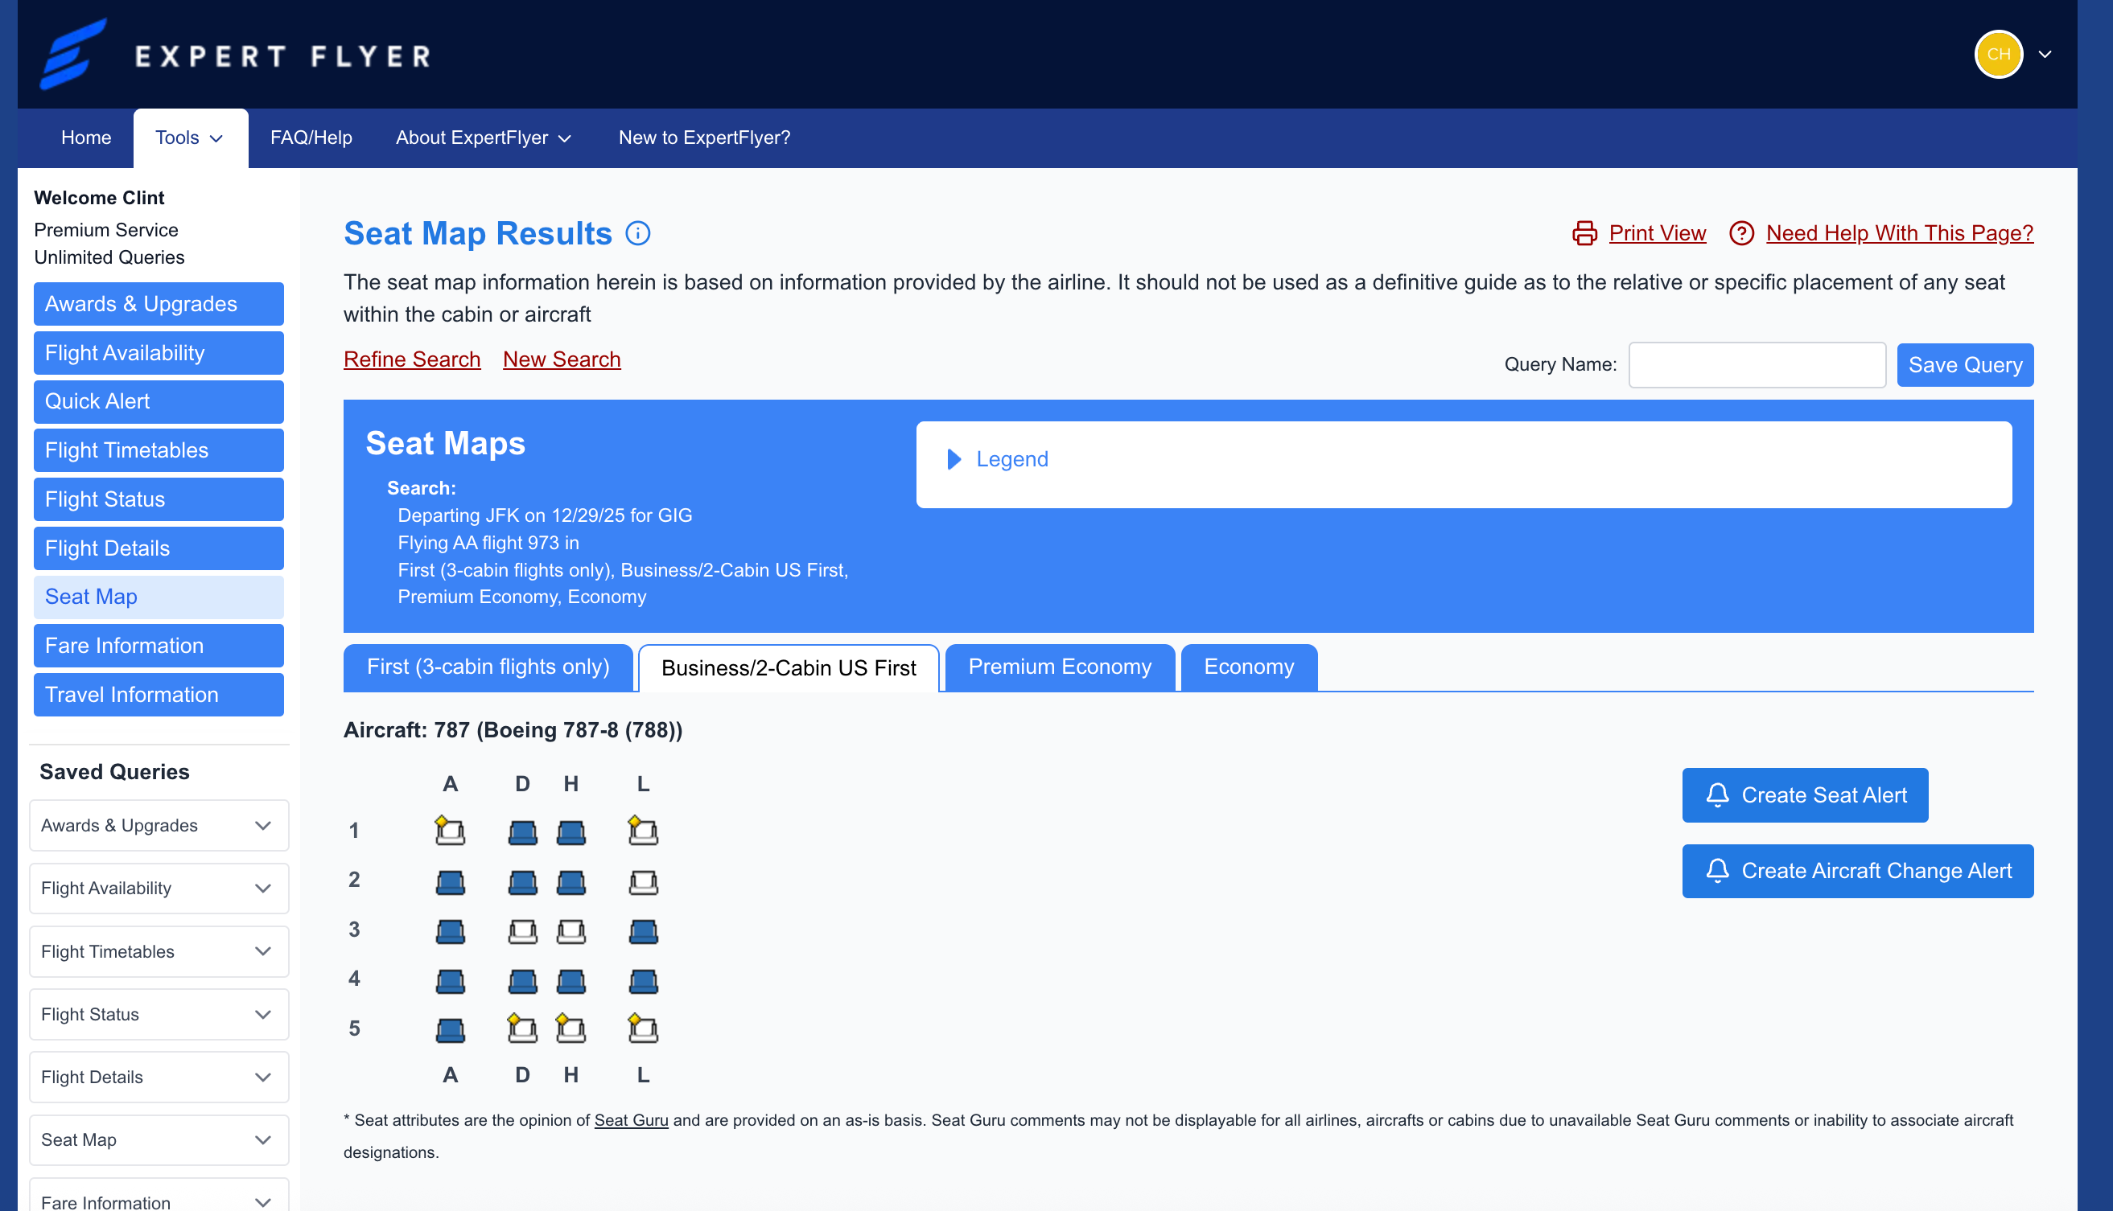
Task: Expand the Legend disclosure triangle
Action: pyautogui.click(x=954, y=459)
